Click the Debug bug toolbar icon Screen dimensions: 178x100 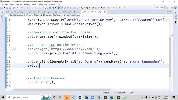pos(77,8)
